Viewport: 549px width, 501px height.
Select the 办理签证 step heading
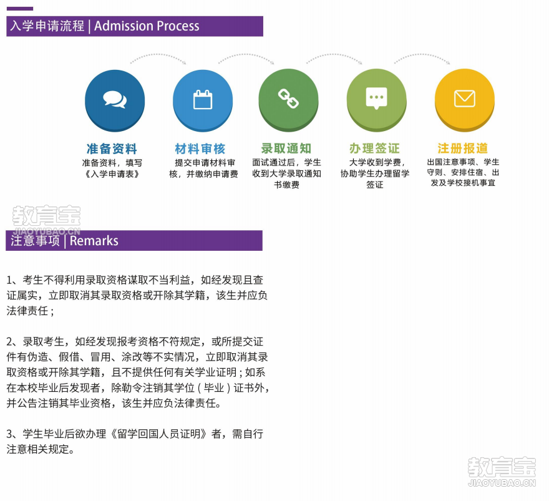374,148
